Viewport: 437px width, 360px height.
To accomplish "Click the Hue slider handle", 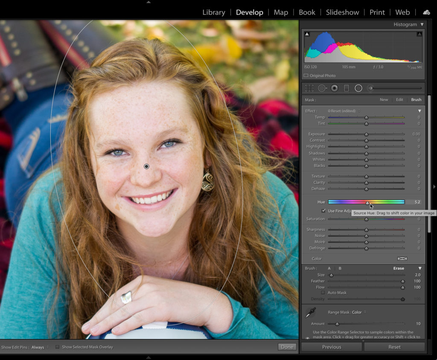I will point(367,203).
